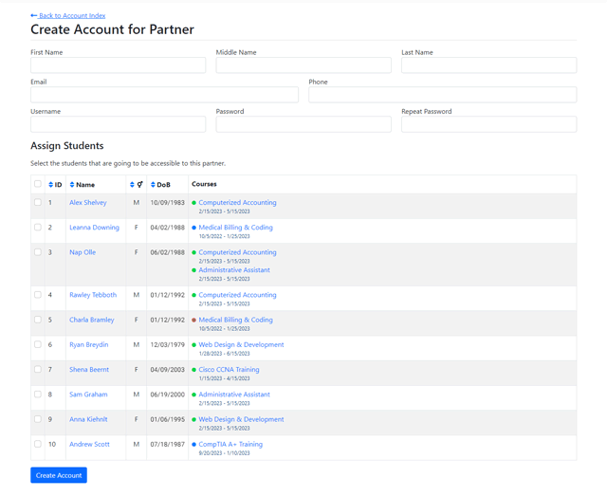607x496 pixels.
Task: Select checkbox for Ryan Breydin
Action: point(38,344)
